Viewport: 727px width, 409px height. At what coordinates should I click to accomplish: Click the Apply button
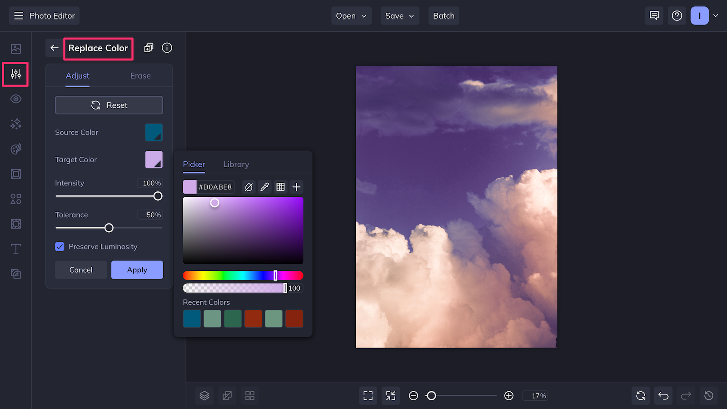(x=137, y=269)
